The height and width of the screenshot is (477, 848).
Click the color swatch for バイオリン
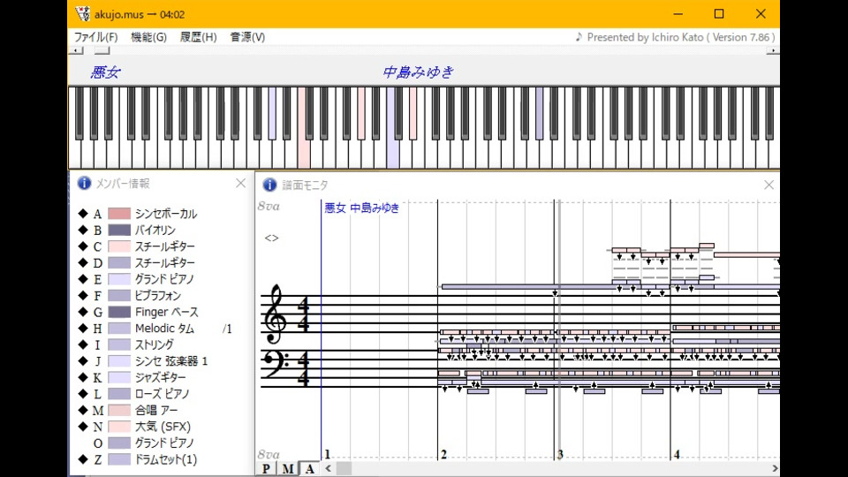(119, 230)
